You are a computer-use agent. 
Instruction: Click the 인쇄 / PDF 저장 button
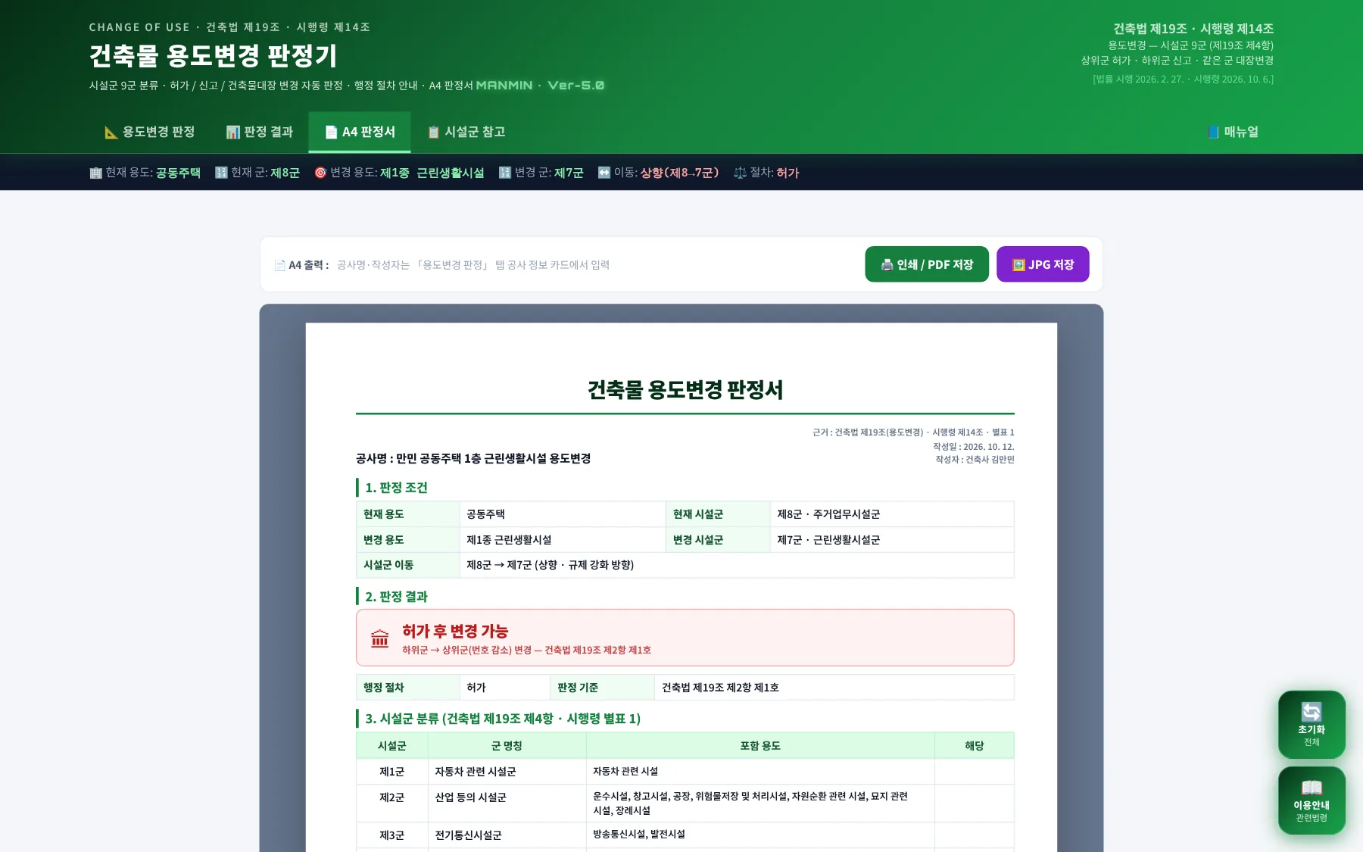(927, 264)
